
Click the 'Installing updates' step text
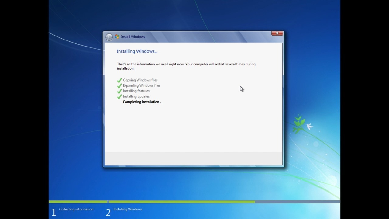click(136, 96)
